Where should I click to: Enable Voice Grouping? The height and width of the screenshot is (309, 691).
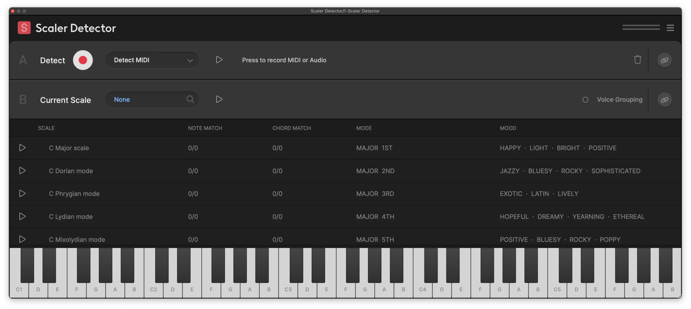click(585, 99)
